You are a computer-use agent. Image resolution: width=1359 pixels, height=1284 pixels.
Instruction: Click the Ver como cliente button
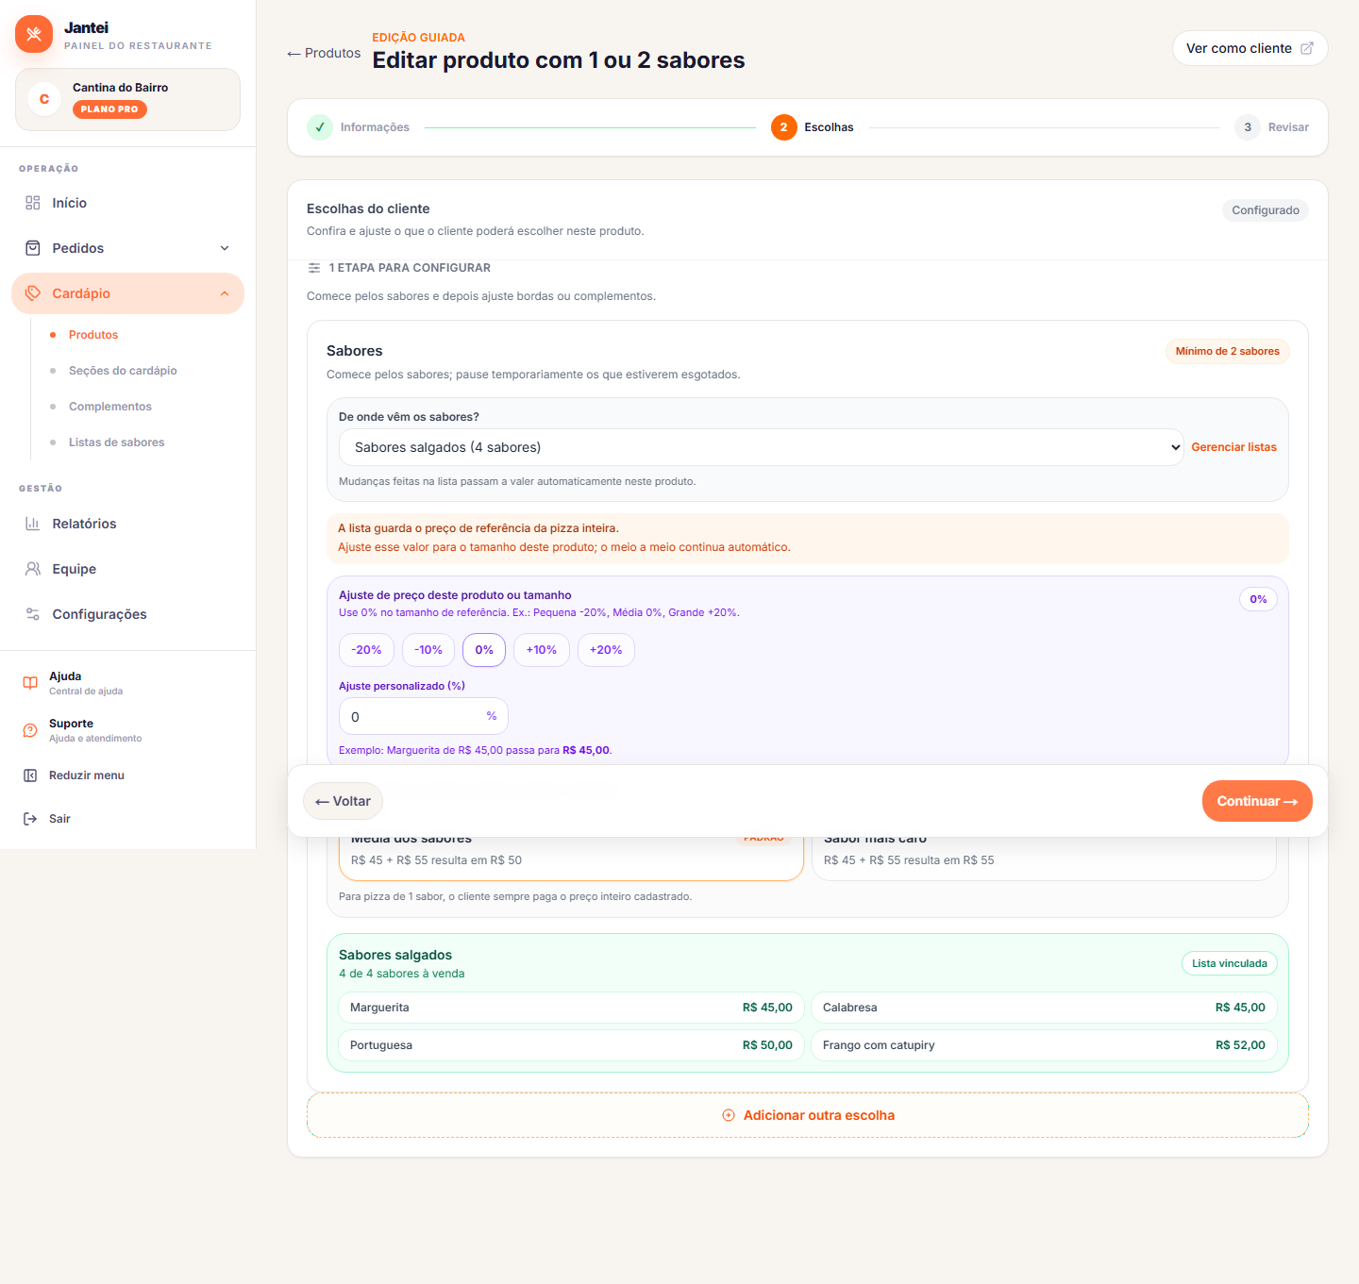[x=1250, y=48]
